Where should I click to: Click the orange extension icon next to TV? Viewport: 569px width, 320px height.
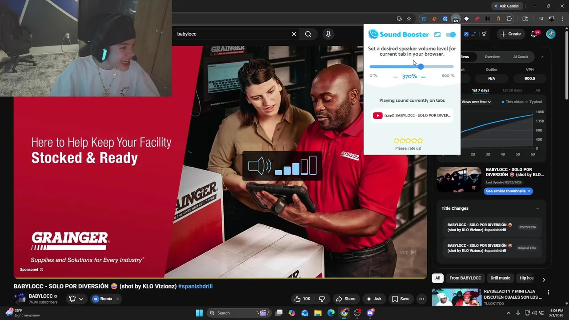pos(434,19)
